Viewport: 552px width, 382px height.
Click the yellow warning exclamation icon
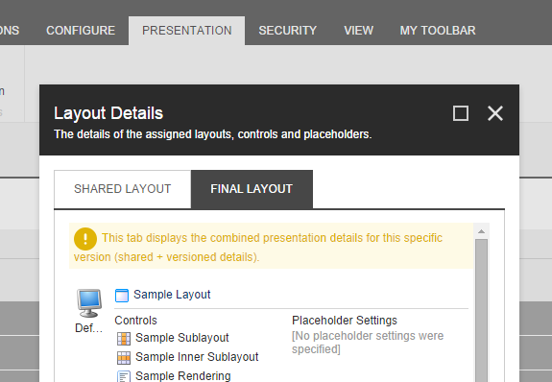pyautogui.click(x=85, y=239)
